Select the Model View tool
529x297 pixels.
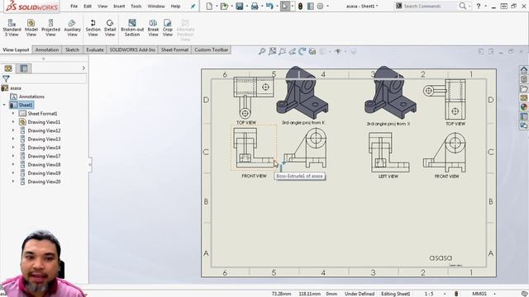pos(31,27)
